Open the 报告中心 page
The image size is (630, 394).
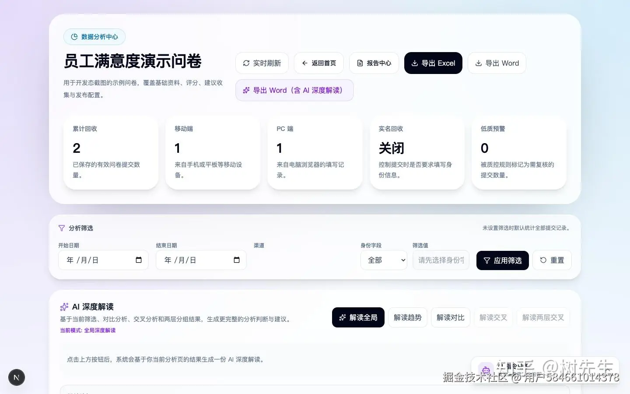374,63
